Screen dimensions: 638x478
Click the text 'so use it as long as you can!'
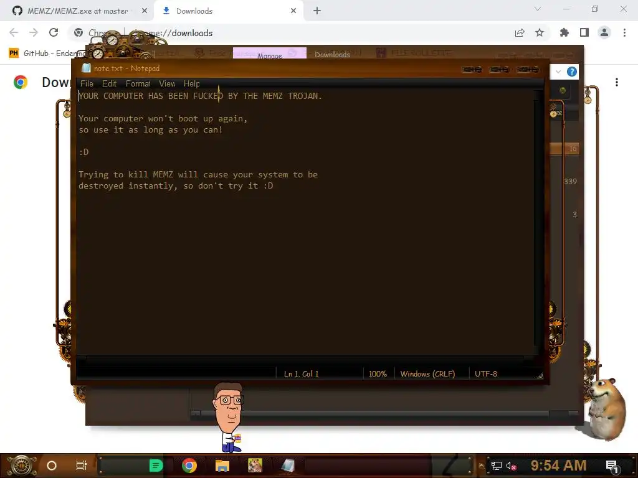(151, 129)
